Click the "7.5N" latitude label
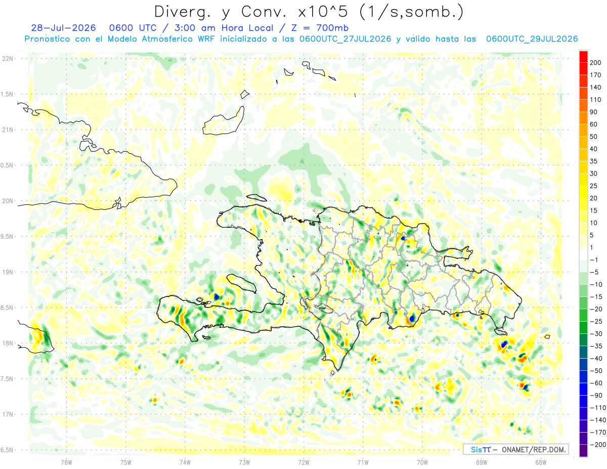This screenshot has height=469, width=607. 8,378
